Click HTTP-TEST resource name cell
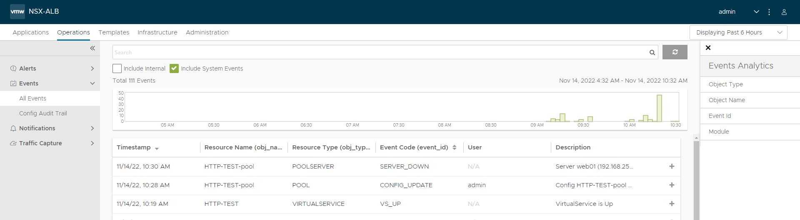 tap(221, 204)
